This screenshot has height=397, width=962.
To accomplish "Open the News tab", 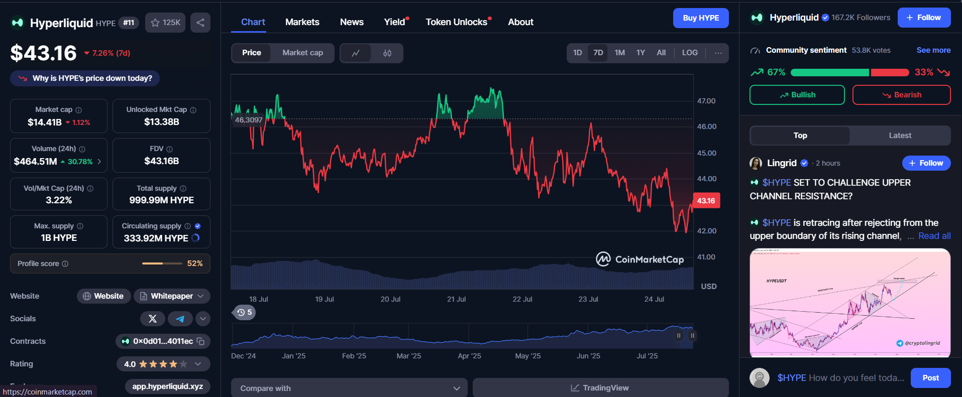I will click(352, 22).
